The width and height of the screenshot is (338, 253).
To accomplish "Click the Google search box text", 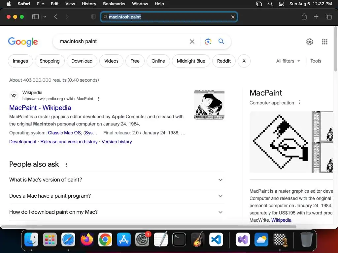I will [78, 41].
